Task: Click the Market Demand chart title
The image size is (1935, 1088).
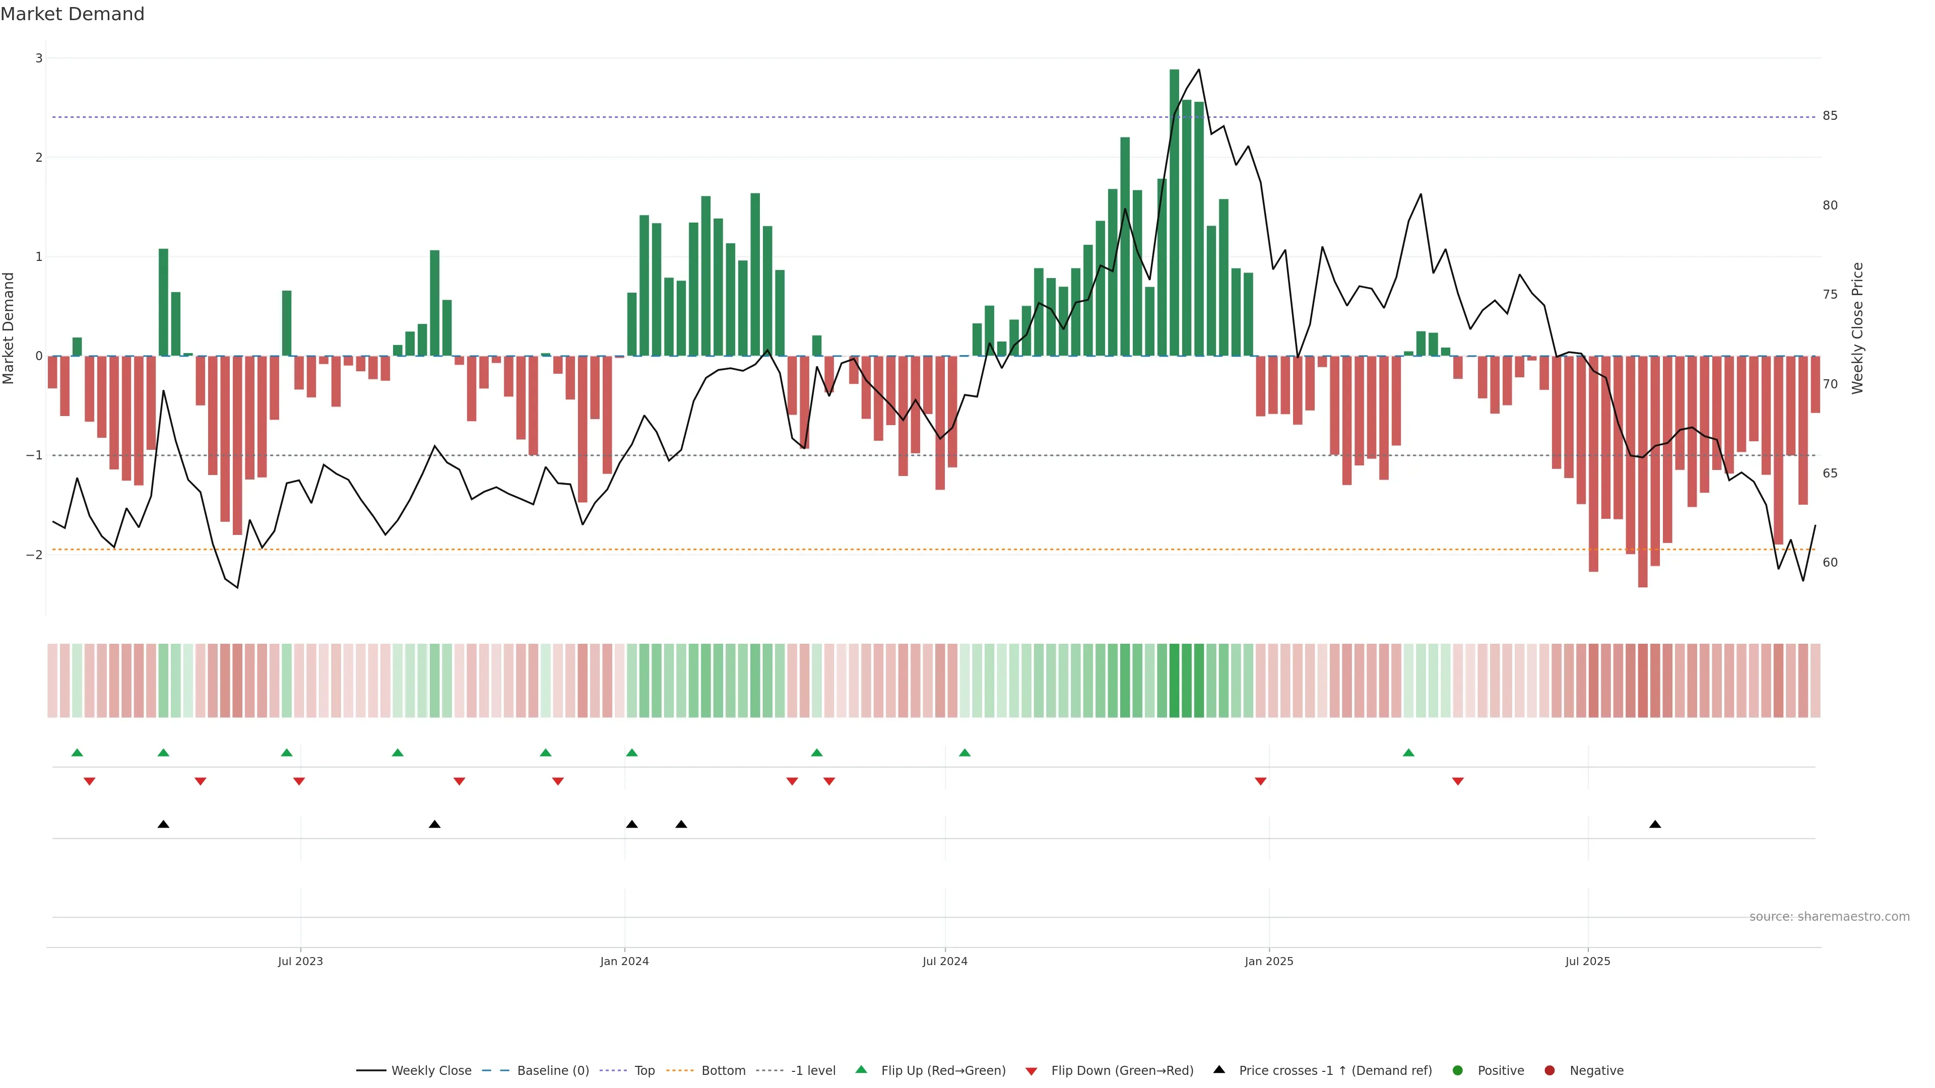Action: click(72, 14)
